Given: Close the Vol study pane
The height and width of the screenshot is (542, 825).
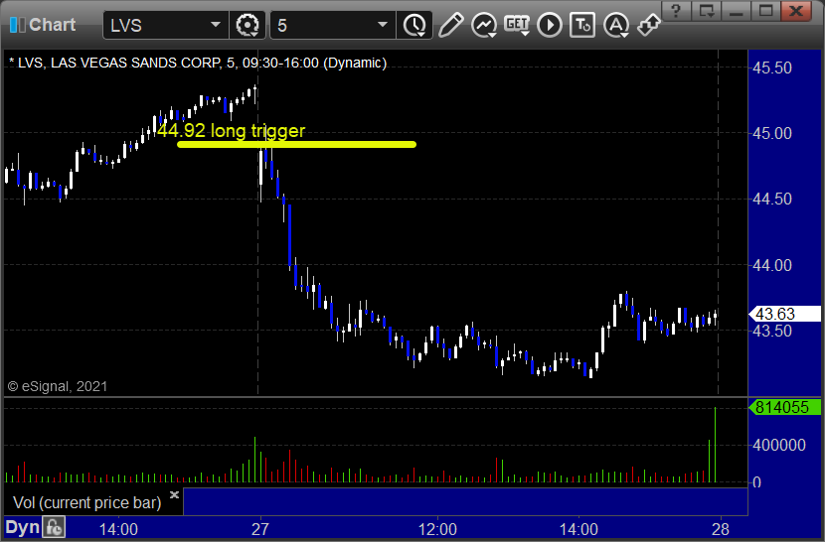Looking at the screenshot, I should [175, 494].
